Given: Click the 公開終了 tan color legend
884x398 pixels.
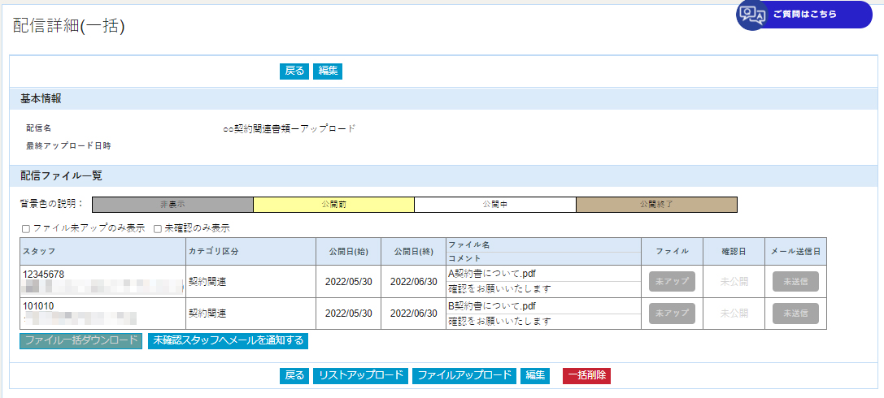Looking at the screenshot, I should pyautogui.click(x=657, y=205).
